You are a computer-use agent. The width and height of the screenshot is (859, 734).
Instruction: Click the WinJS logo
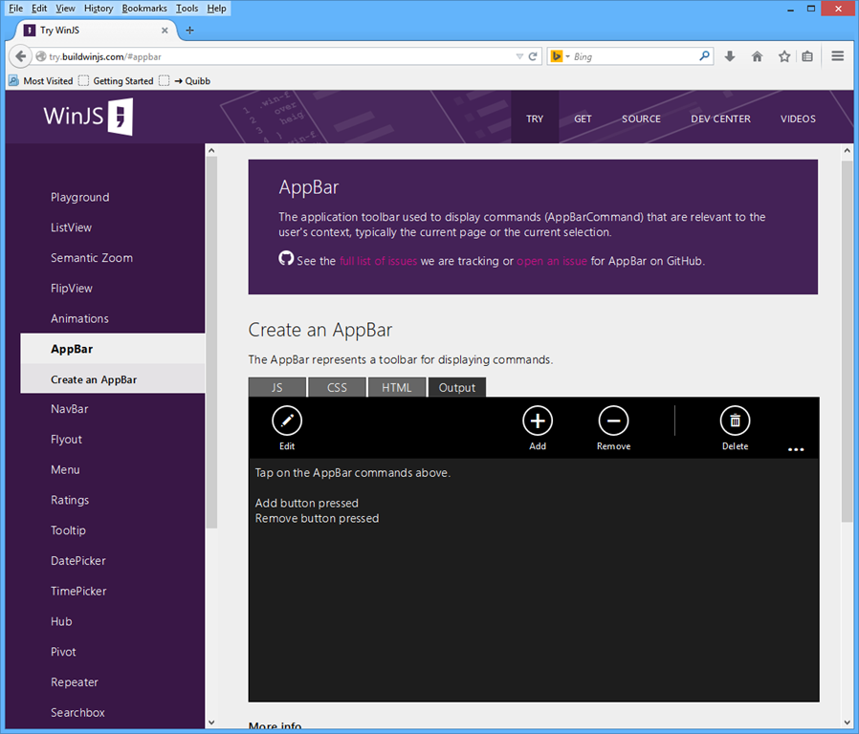tap(88, 117)
